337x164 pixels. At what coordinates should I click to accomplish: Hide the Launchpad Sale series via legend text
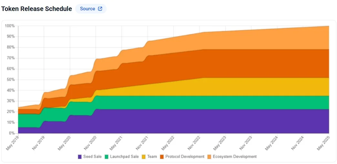124,157
